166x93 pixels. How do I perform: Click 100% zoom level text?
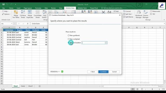tap(163, 89)
